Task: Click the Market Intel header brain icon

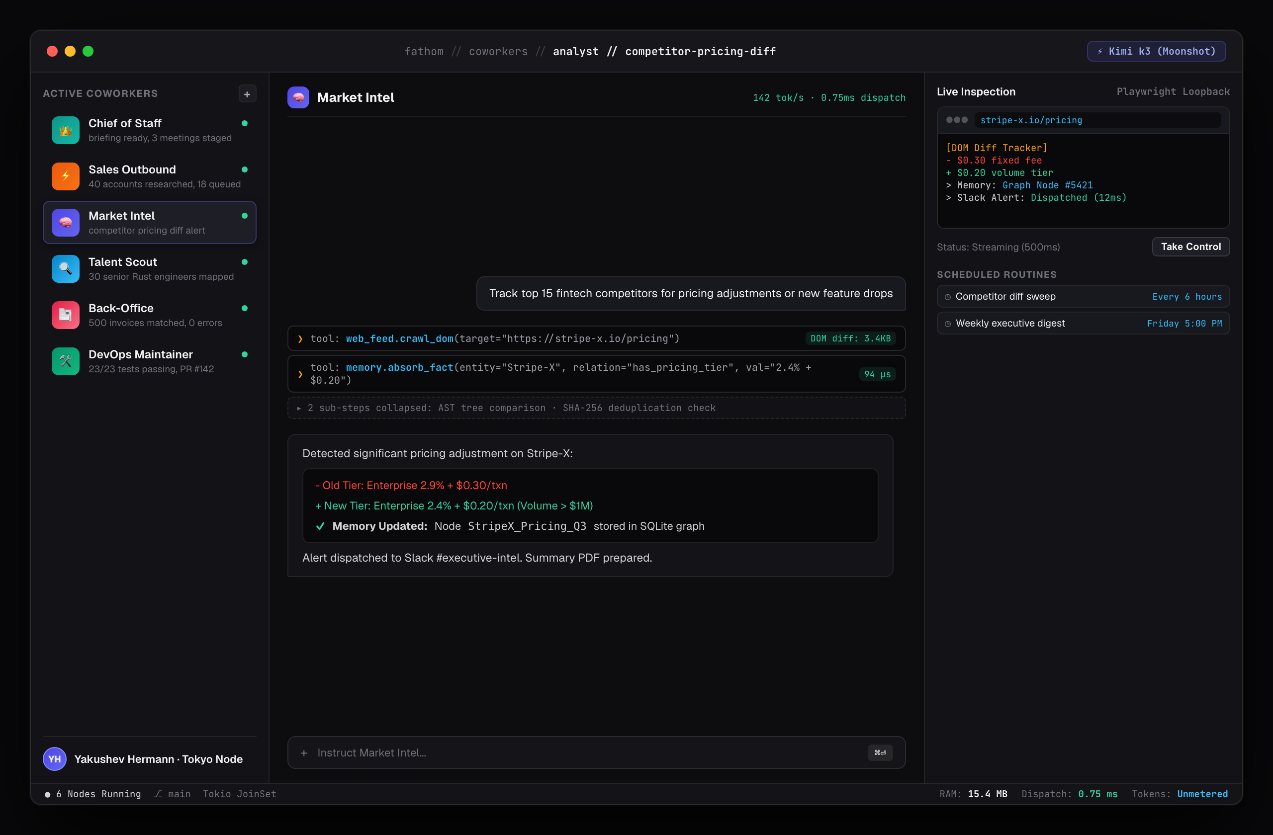Action: (x=298, y=97)
